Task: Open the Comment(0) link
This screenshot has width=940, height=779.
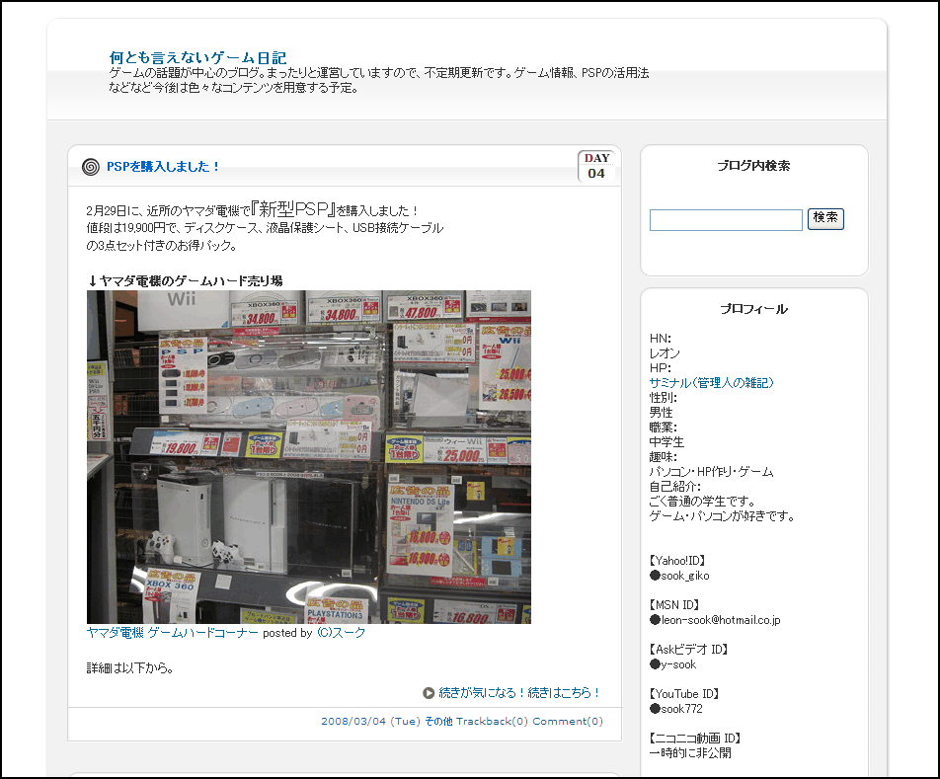Action: pos(568,722)
